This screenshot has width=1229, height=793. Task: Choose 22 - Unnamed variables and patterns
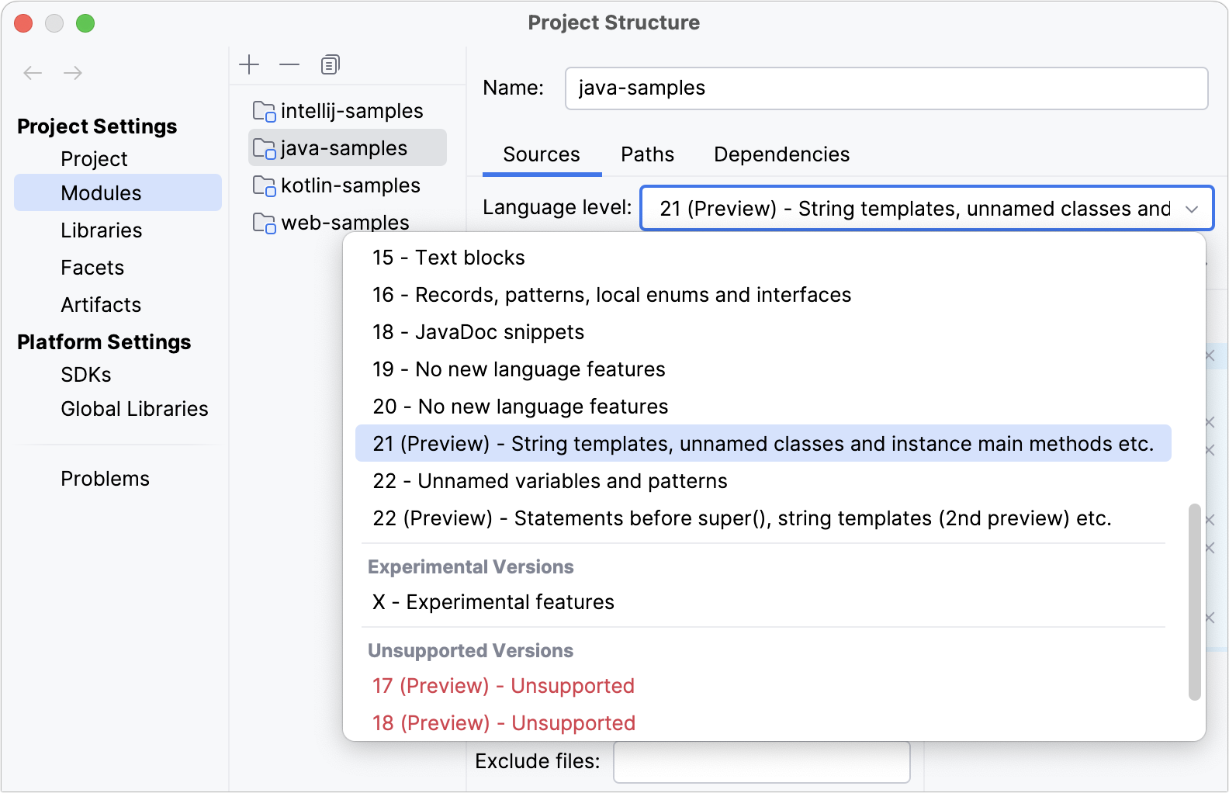(549, 481)
